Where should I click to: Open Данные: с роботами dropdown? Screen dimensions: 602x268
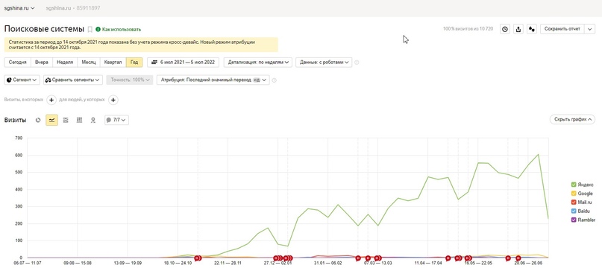tap(324, 63)
